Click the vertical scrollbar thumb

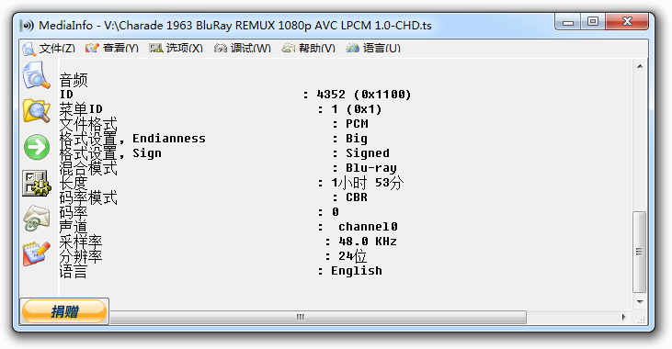(x=640, y=252)
